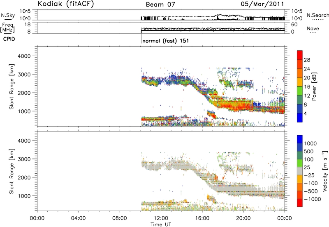Click the '12:00' time axis tick label
This screenshot has height=227, width=329.
click(x=161, y=218)
